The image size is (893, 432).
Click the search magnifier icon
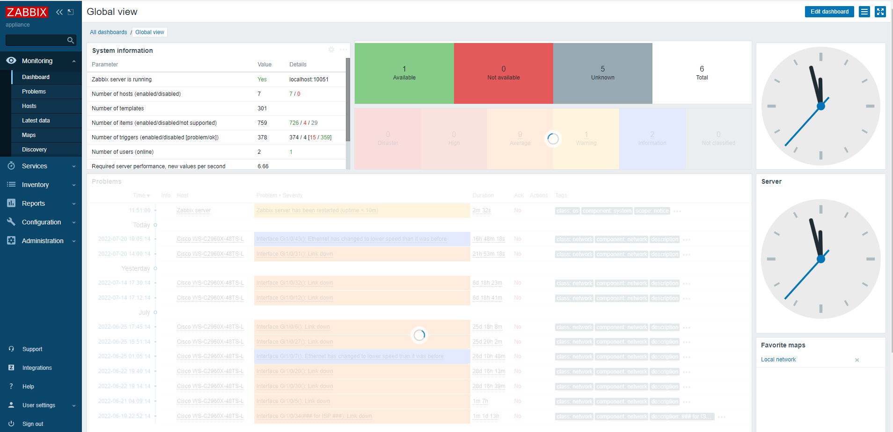pos(71,40)
